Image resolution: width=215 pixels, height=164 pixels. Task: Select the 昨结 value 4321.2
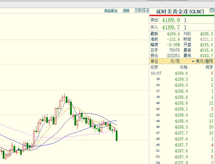coord(207,39)
